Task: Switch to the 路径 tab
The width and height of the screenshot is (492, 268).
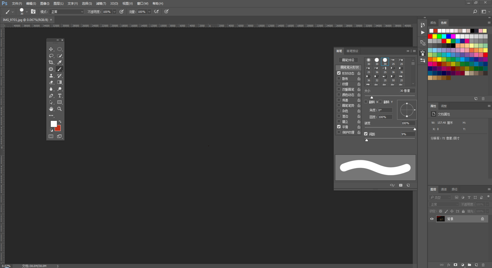Action: click(455, 189)
